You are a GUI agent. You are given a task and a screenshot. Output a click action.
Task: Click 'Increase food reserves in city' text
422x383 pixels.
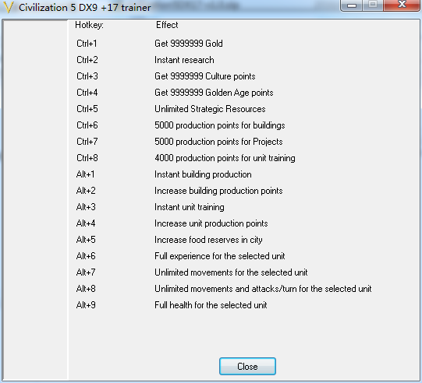point(208,240)
